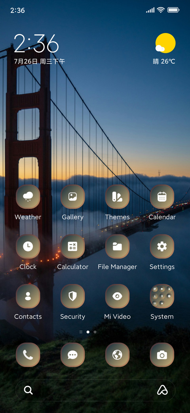This screenshot has width=190, height=413.
Task: Open the Camera dock icon
Action: 162,355
